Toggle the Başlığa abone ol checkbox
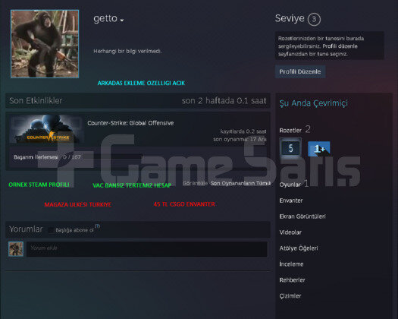Screen dimensions: 398x319 coord(51,230)
